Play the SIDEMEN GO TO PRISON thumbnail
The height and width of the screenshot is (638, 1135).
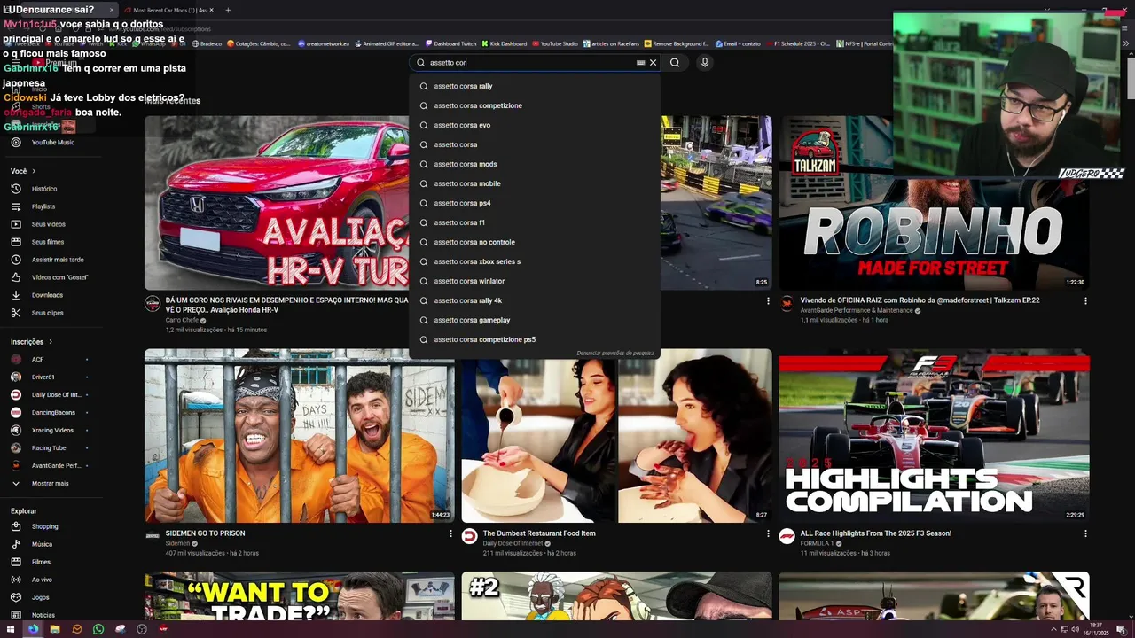click(300, 435)
